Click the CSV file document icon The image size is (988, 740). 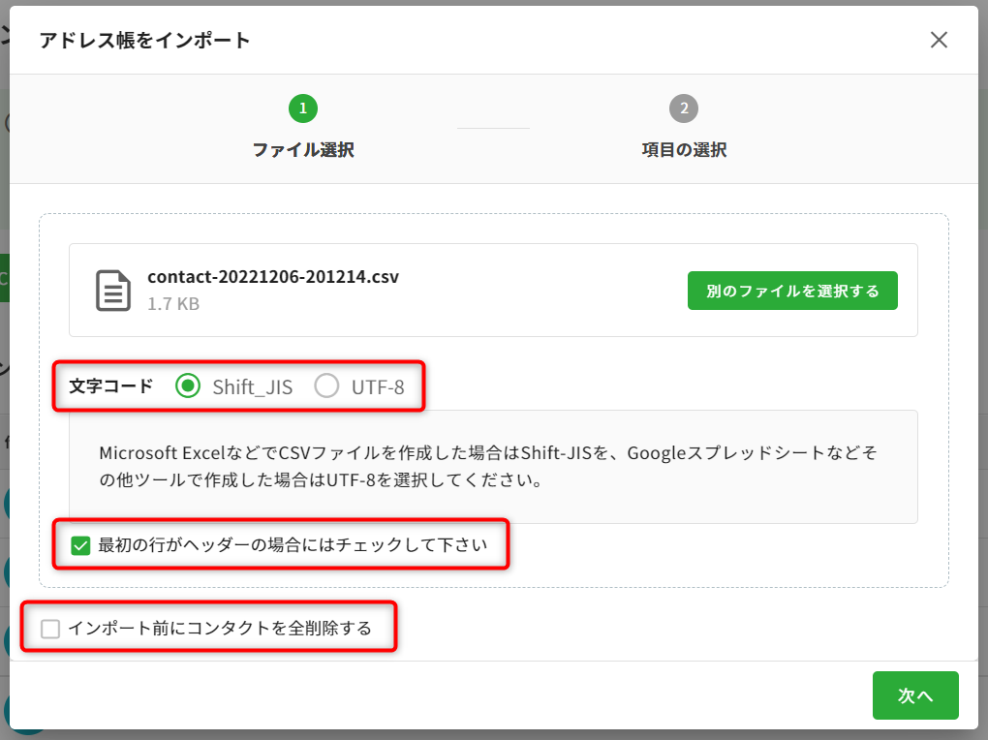tap(113, 291)
